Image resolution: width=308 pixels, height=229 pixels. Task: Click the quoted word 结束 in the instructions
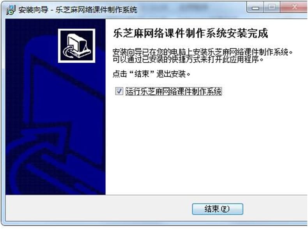tap(142, 74)
